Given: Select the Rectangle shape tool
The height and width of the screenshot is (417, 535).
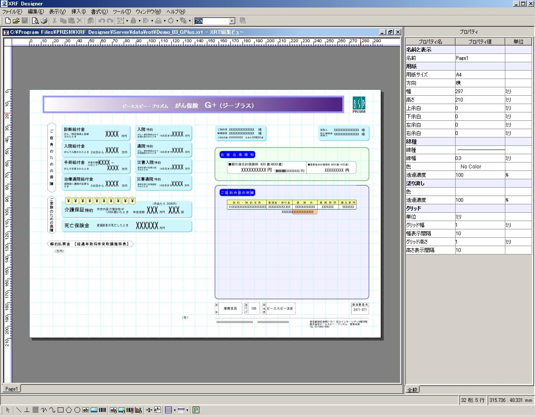Looking at the screenshot, I should point(61,410).
